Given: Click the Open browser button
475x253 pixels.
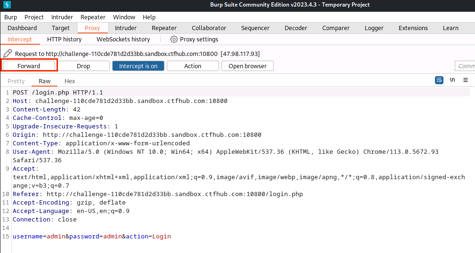Looking at the screenshot, I should (x=247, y=66).
